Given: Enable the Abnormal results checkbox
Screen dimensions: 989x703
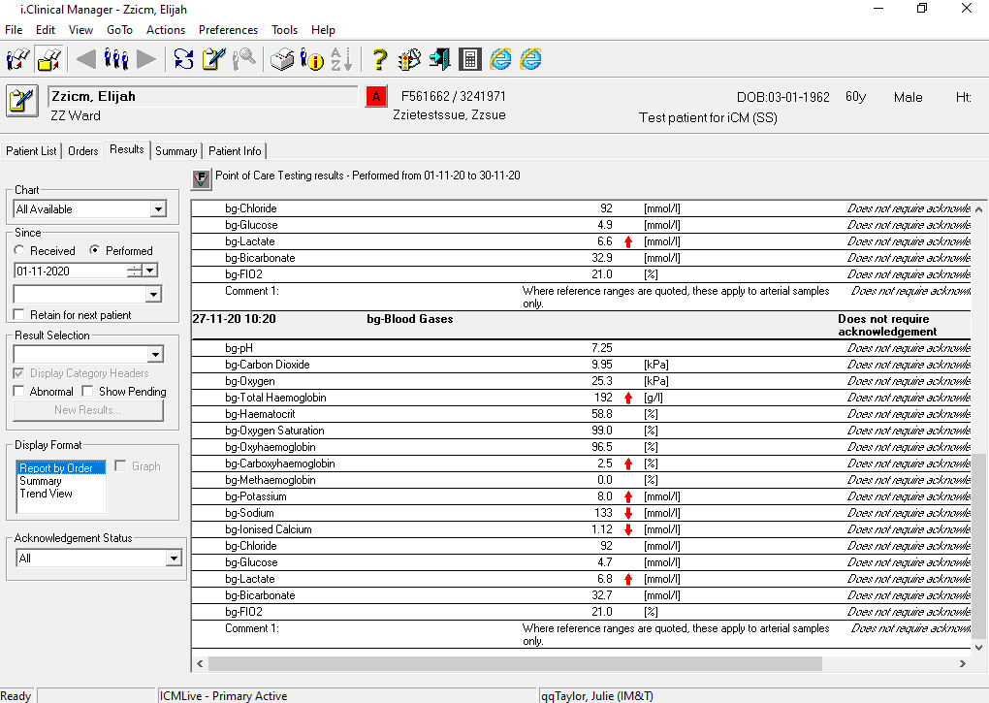Looking at the screenshot, I should tap(19, 392).
